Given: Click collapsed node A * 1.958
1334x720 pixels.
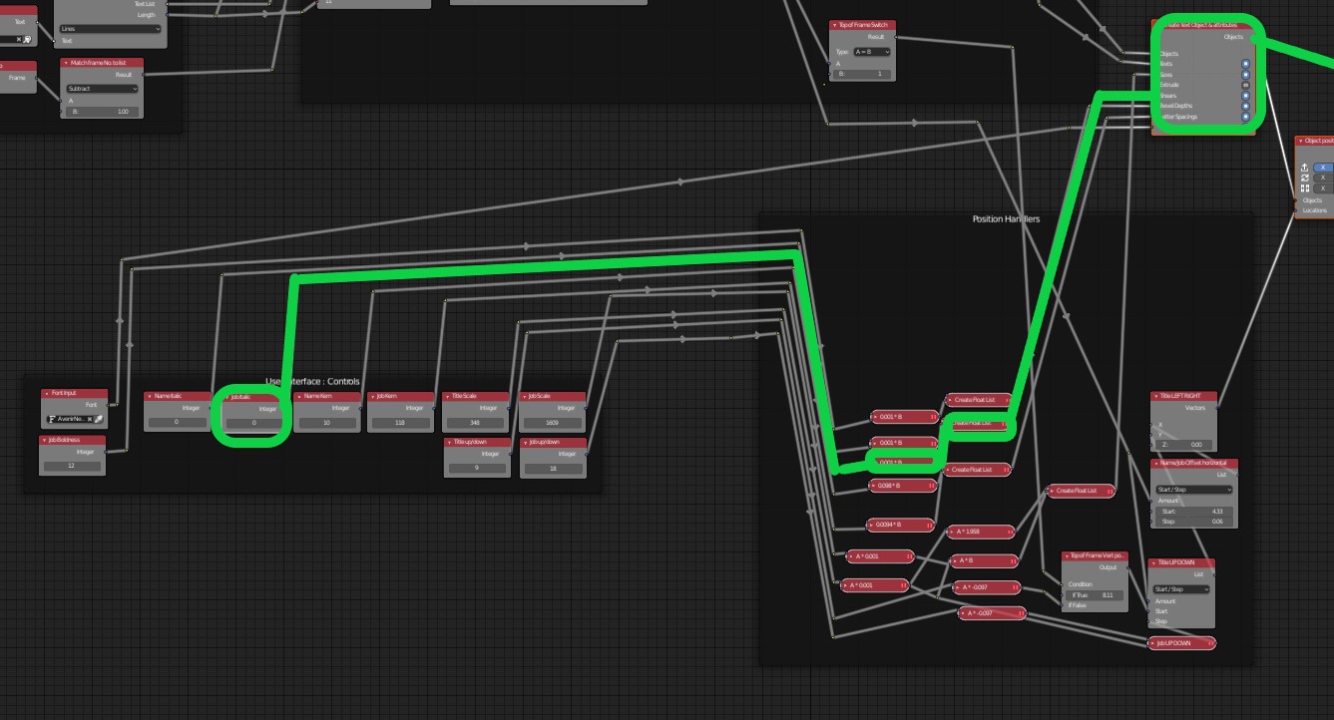Looking at the screenshot, I should tap(983, 532).
